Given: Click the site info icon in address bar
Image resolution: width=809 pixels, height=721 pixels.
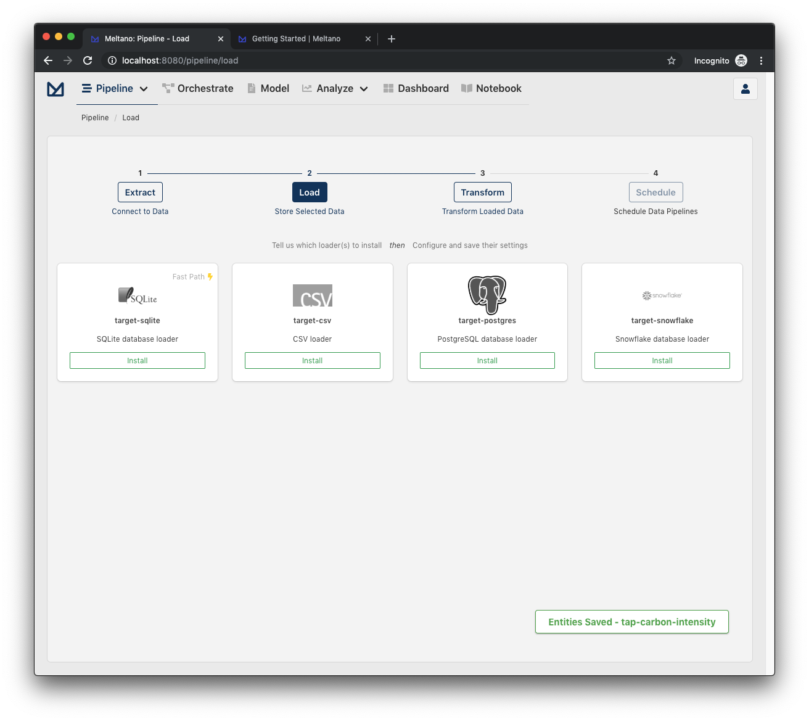Looking at the screenshot, I should (112, 60).
